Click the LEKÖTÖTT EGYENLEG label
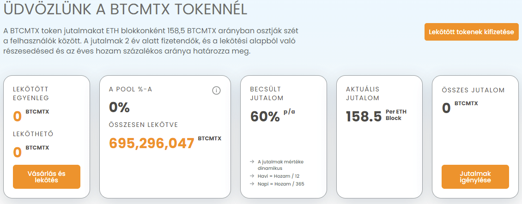 pos(31,94)
